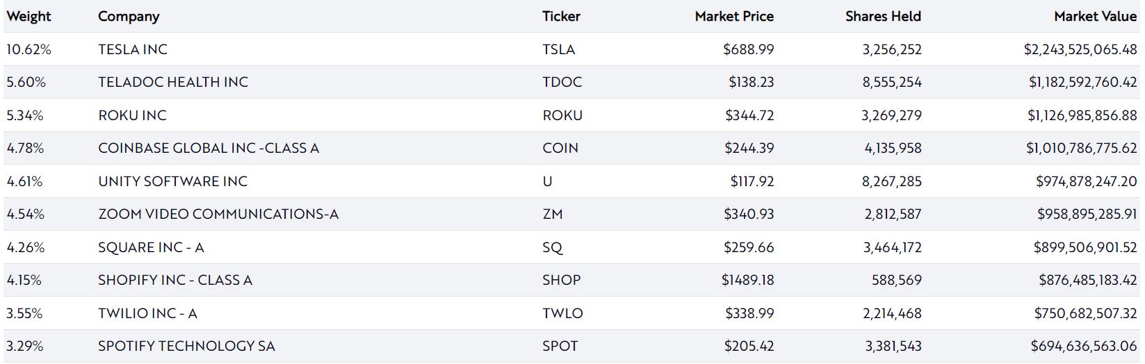The width and height of the screenshot is (1145, 364).
Task: Click the U ticker for Unity Software
Action: pos(548,181)
